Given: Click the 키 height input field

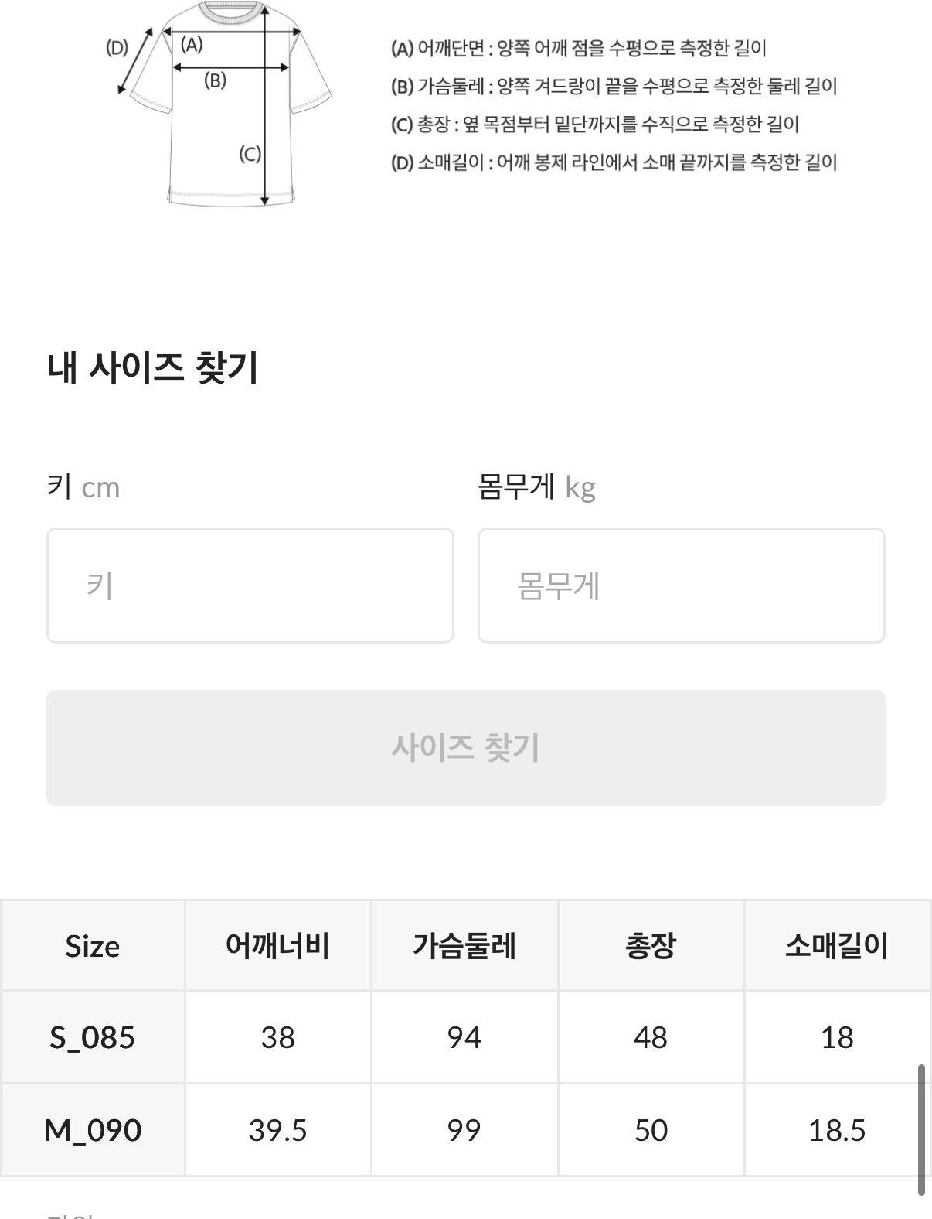Looking at the screenshot, I should click(250, 586).
